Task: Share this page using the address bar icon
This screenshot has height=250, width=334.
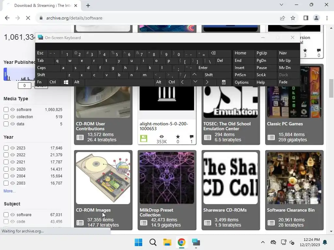Action: click(x=282, y=18)
